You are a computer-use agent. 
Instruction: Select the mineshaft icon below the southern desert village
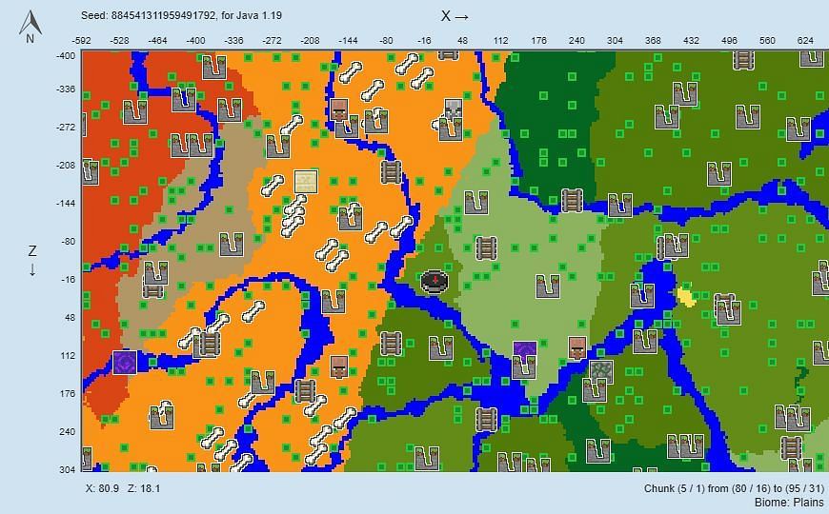click(x=305, y=390)
